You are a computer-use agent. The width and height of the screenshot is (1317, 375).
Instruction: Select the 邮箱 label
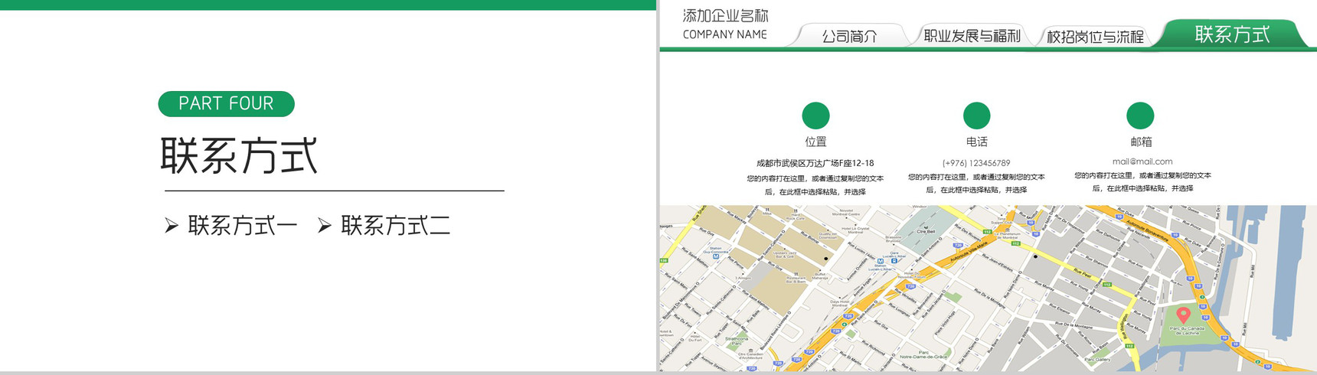[x=1141, y=142]
